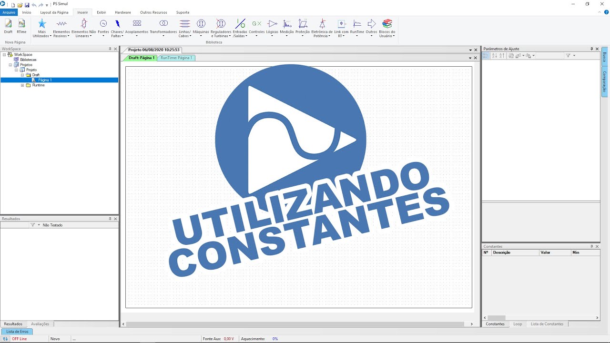This screenshot has width=610, height=343.
Task: Open Entradas/Saídas library
Action: 240,28
